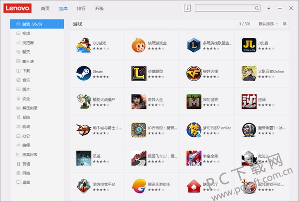
Task: Click the 英雄联盟 title link
Action: [155, 71]
